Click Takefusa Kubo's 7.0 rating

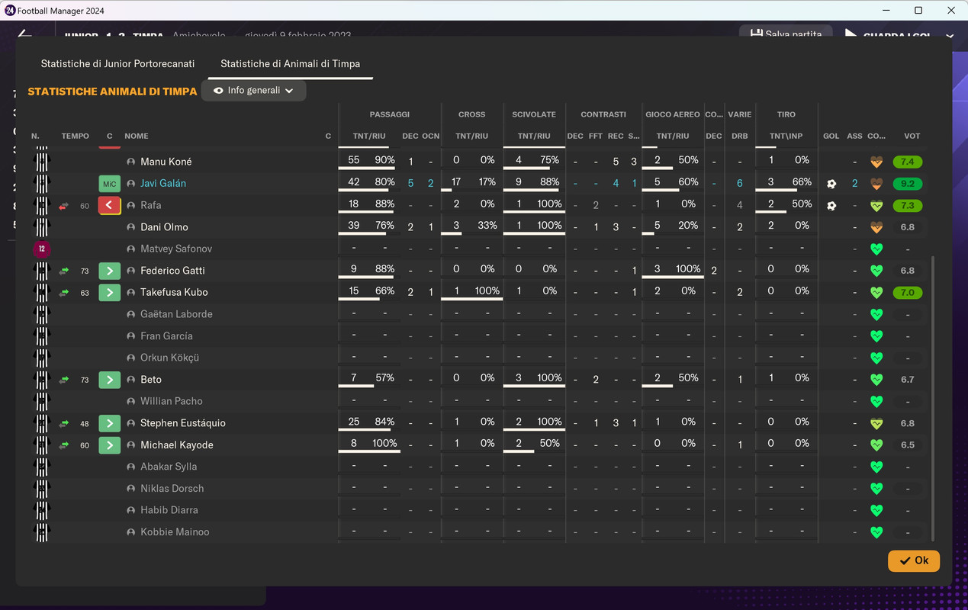(908, 293)
